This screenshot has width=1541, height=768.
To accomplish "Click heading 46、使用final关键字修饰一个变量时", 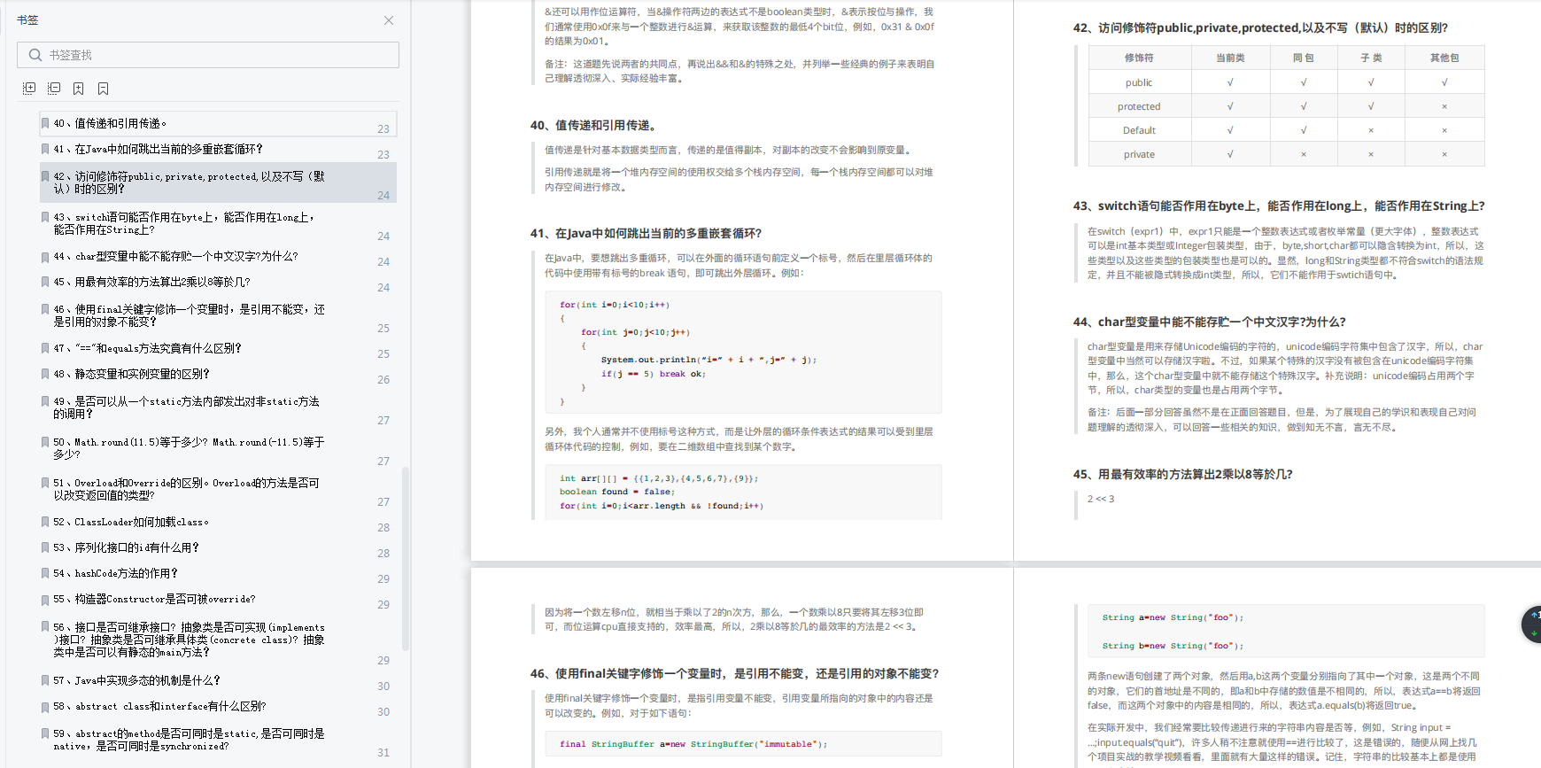I will pos(734,673).
